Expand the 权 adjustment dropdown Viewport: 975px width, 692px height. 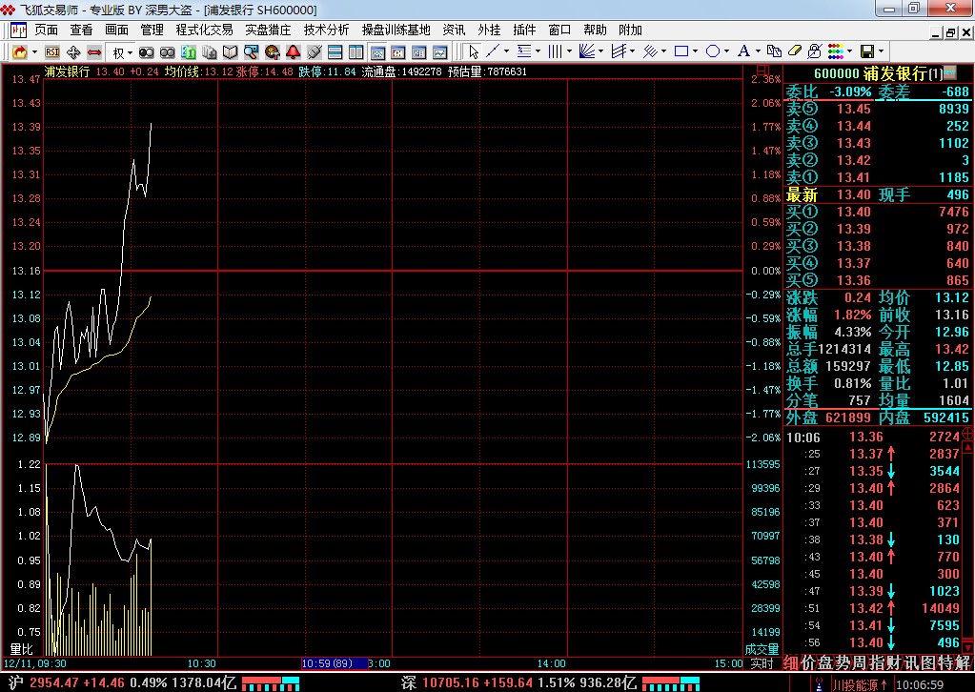click(x=130, y=52)
